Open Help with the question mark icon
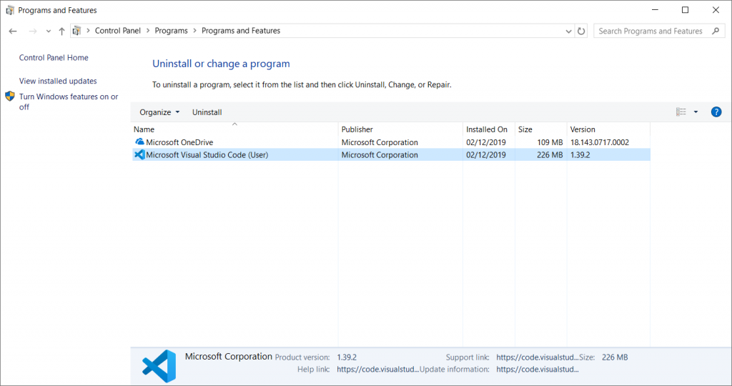This screenshot has height=386, width=732. [x=716, y=112]
